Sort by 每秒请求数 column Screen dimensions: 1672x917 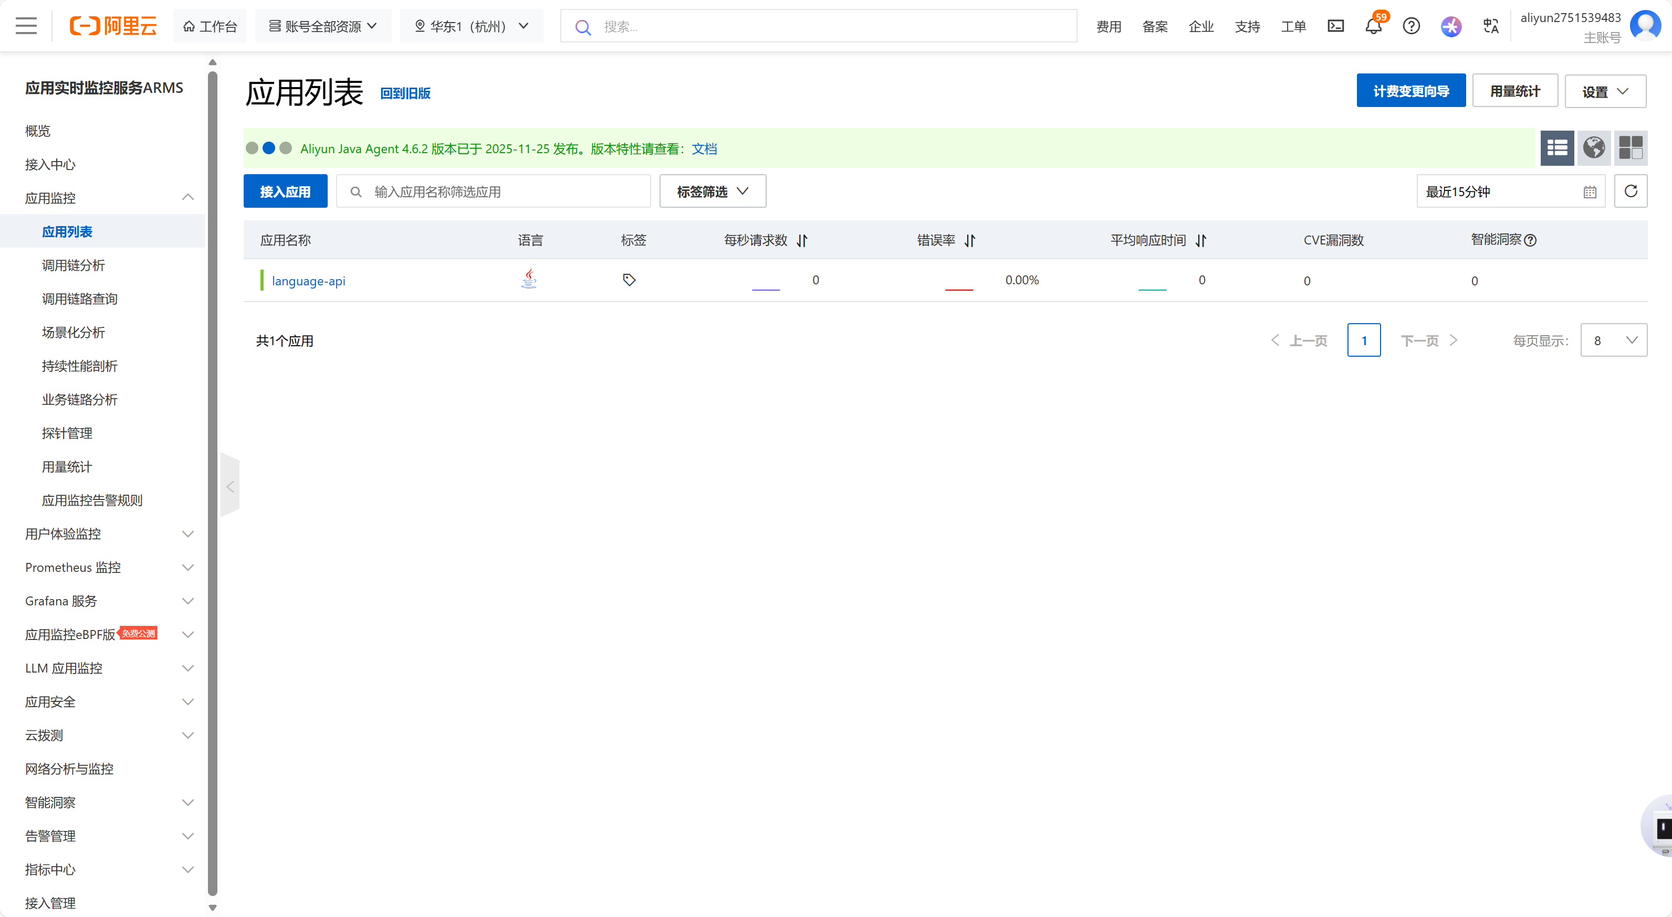point(802,241)
